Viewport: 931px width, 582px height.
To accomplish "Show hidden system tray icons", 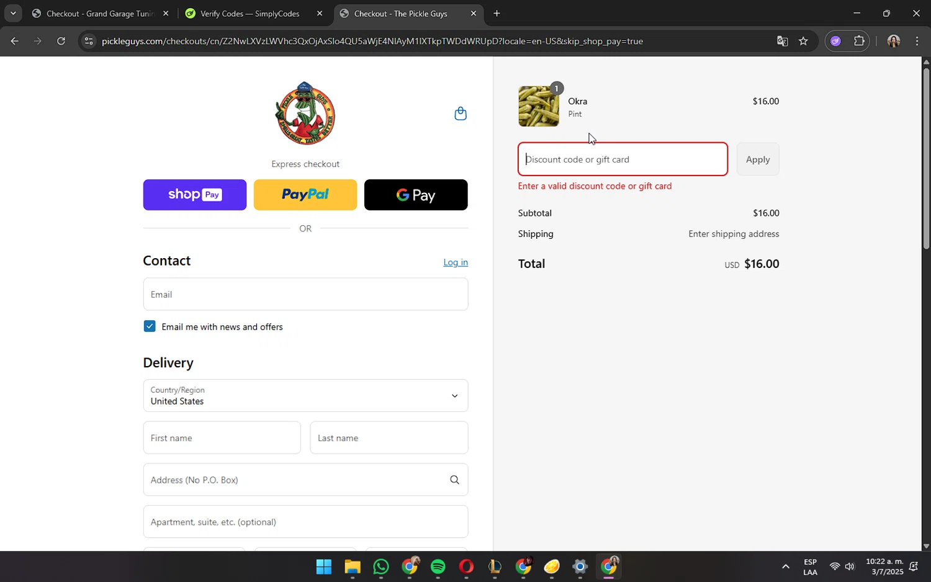I will pyautogui.click(x=785, y=566).
